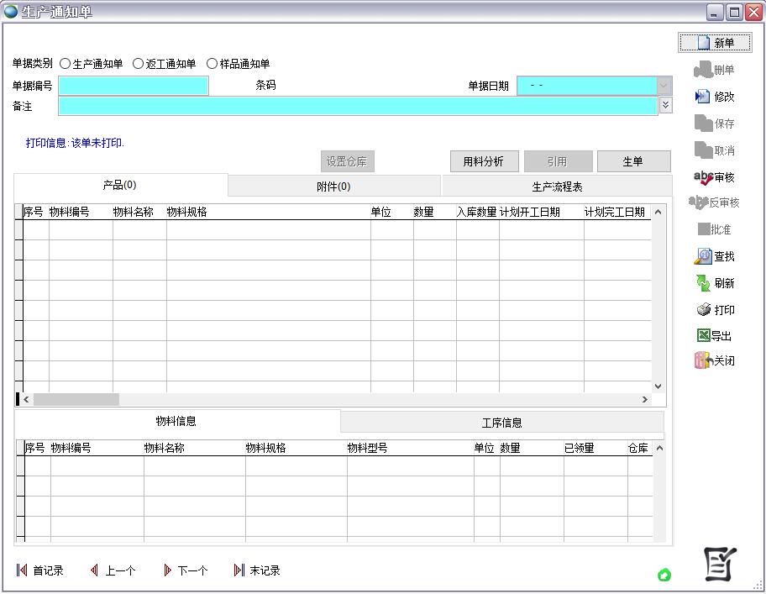
Task: Click the 关闭 (close) door icon
Action: click(704, 360)
